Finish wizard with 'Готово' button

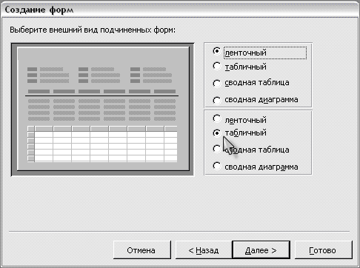tap(324, 250)
